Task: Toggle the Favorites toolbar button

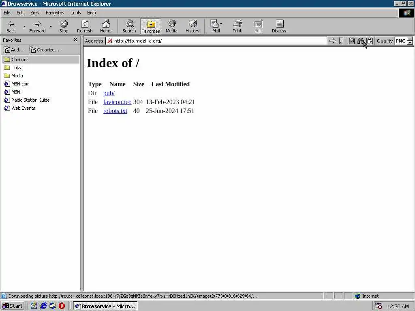Action: (x=151, y=26)
